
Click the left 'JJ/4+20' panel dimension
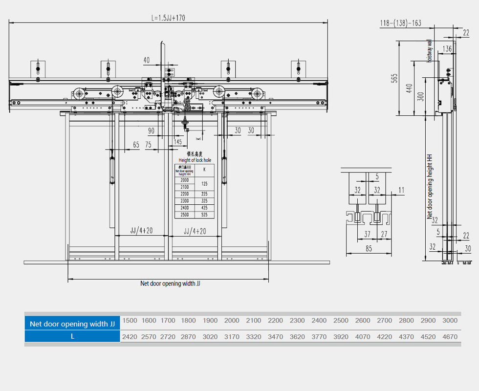[141, 231]
